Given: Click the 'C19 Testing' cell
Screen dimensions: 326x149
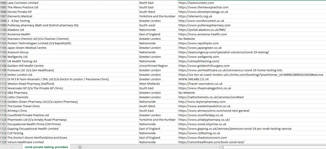Looking at the screenshot, I should tap(73, 133).
